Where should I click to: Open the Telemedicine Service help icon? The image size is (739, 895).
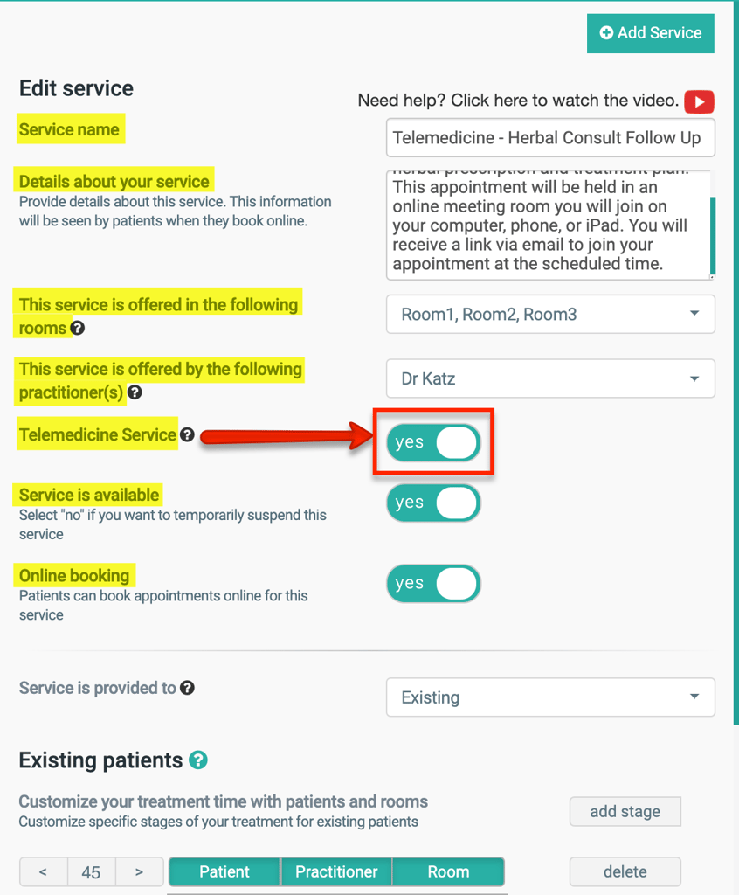coord(187,434)
